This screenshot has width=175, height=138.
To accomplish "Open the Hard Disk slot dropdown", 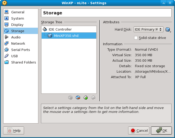I will (149, 30).
